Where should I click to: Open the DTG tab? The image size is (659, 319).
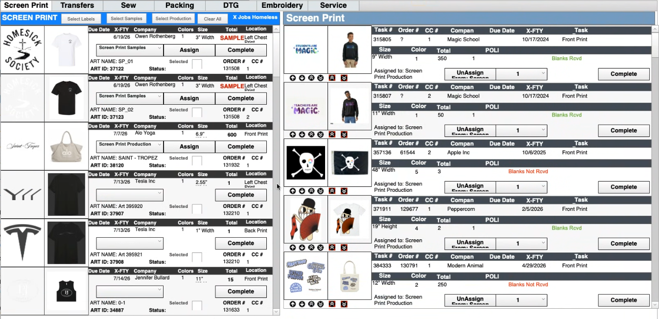point(231,5)
